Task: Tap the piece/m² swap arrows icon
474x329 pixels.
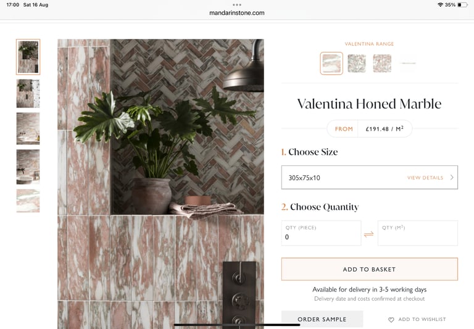Action: 369,235
